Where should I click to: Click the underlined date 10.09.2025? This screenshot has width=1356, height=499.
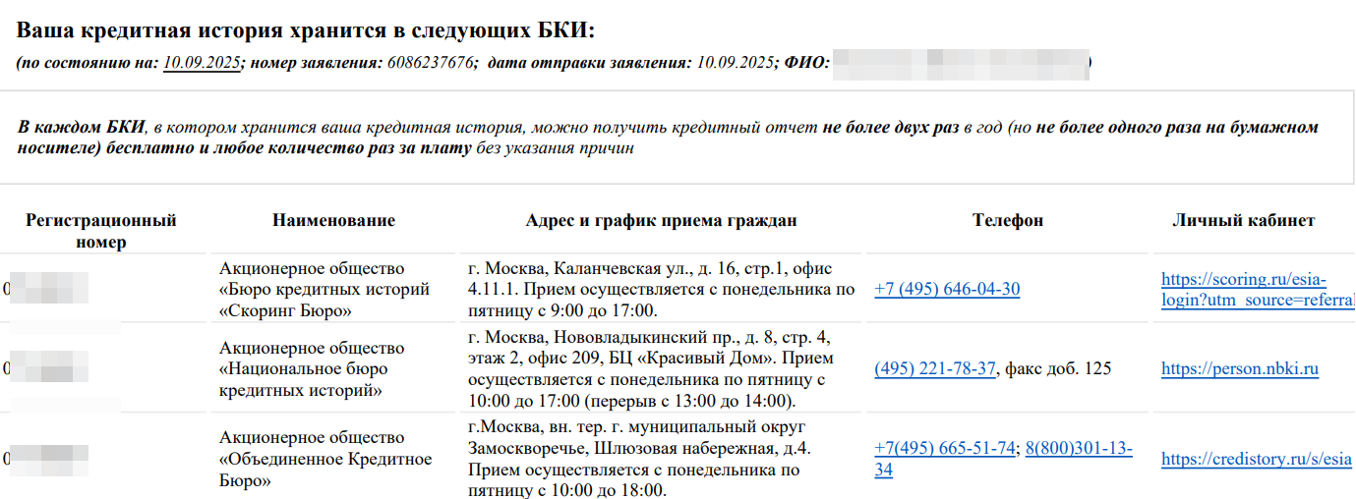click(202, 63)
